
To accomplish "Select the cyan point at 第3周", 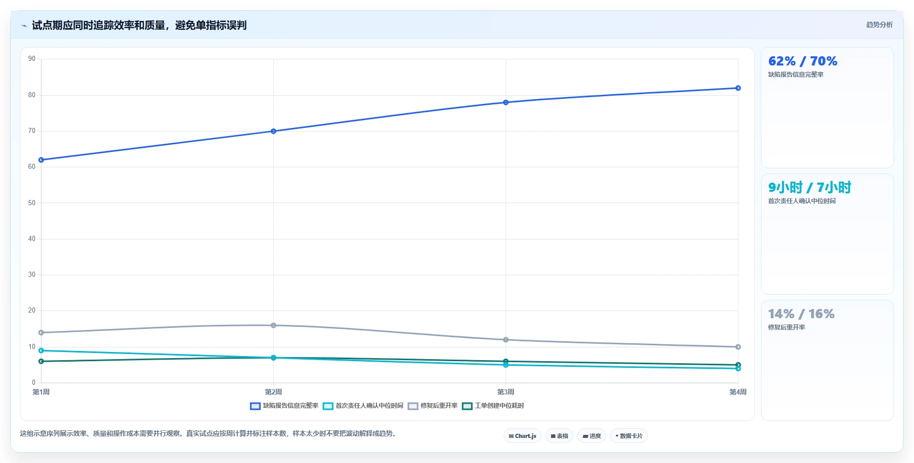I will [x=506, y=365].
